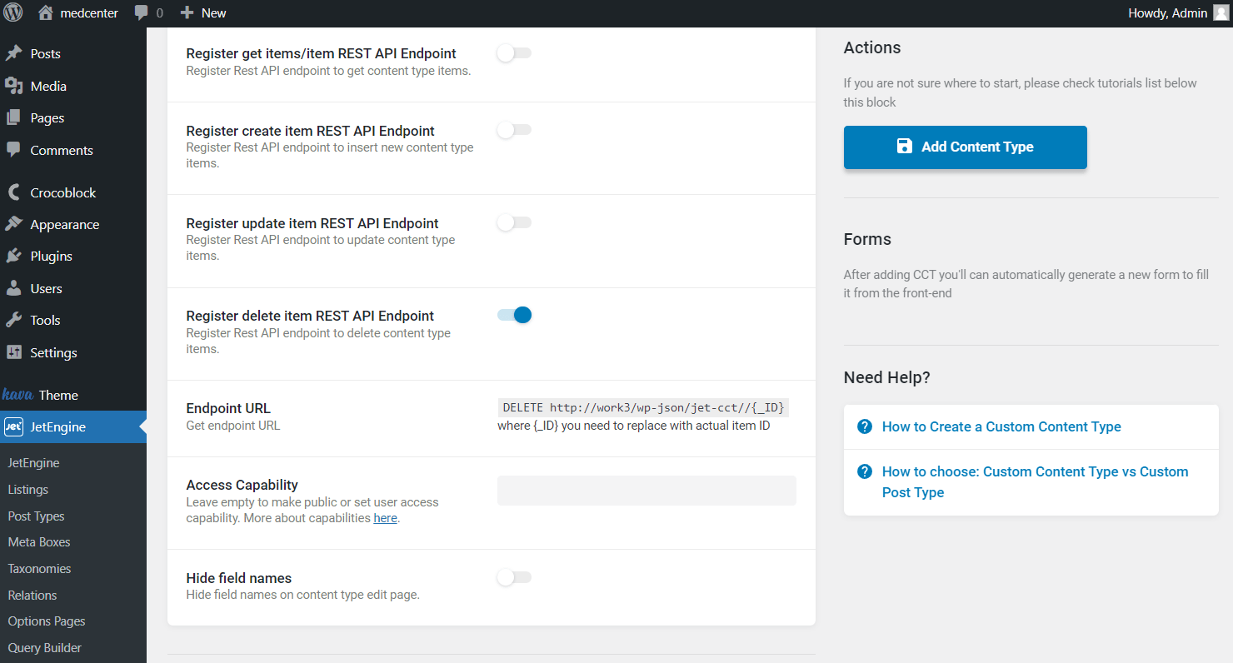Click the Tools wrench icon

point(13,320)
